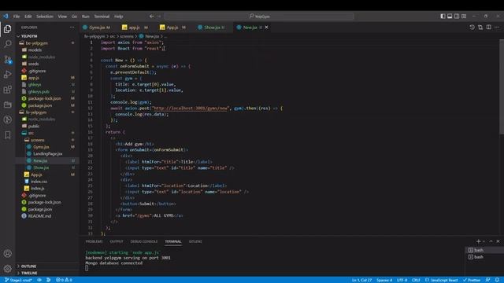The height and width of the screenshot is (283, 504).
Task: Open the GITLENS panel tab
Action: tap(195, 241)
